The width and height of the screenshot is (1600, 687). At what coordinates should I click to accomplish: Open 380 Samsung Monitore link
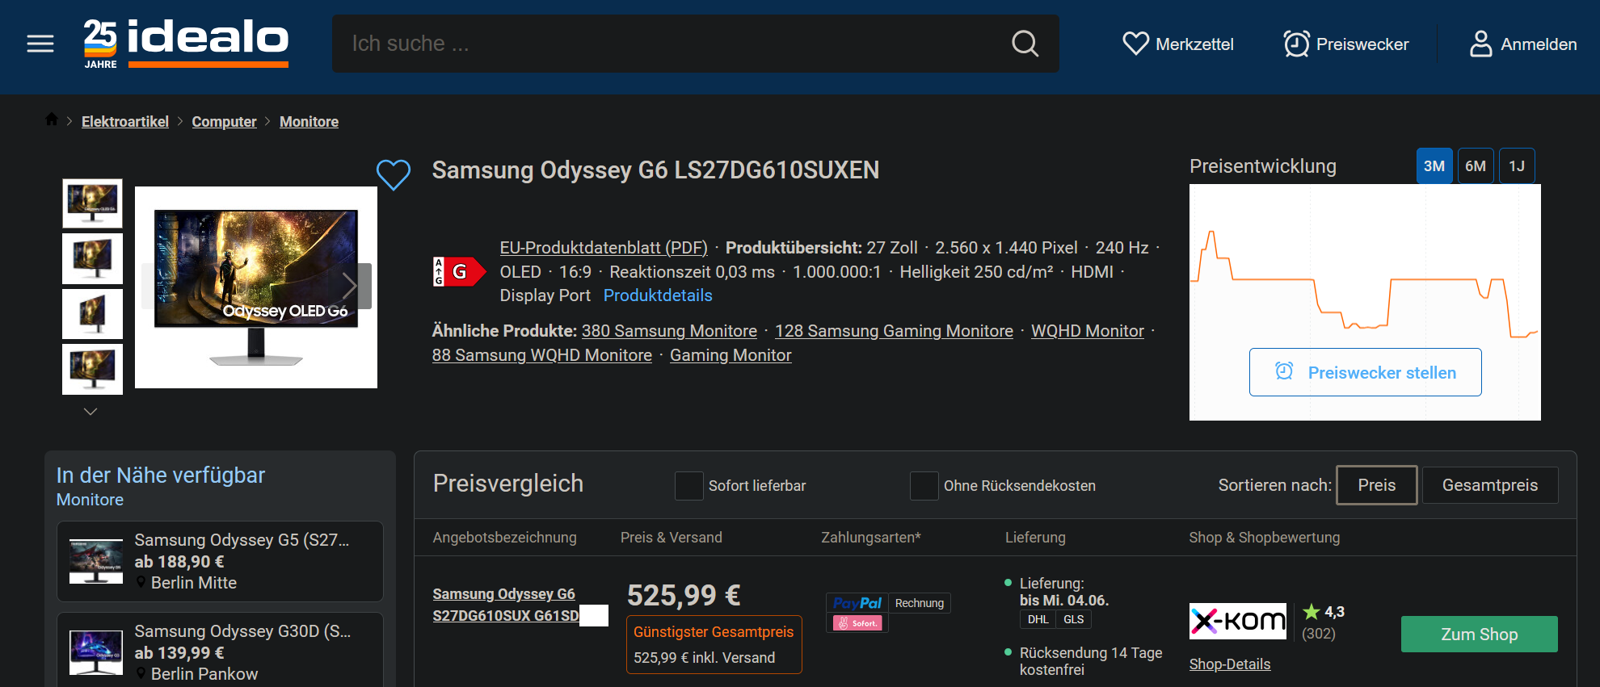(x=669, y=331)
